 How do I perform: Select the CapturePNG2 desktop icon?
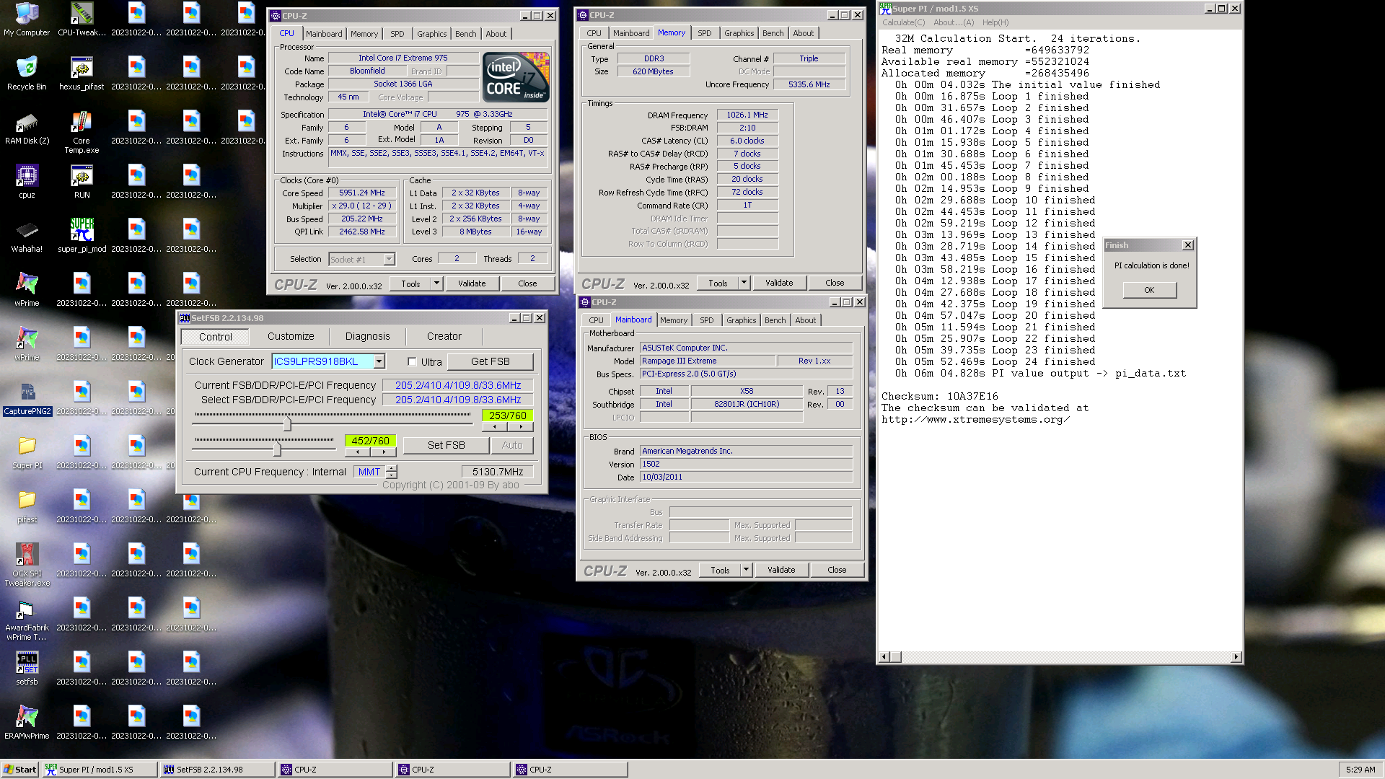tap(27, 397)
